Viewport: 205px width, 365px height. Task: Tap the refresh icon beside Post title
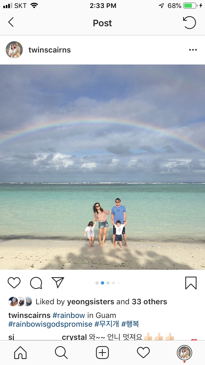coord(189,22)
